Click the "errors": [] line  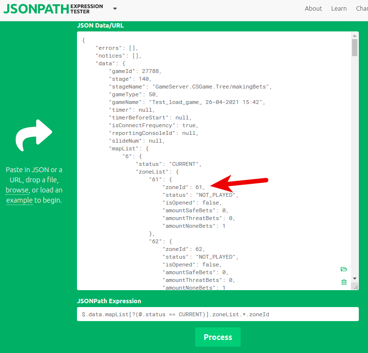pos(117,48)
